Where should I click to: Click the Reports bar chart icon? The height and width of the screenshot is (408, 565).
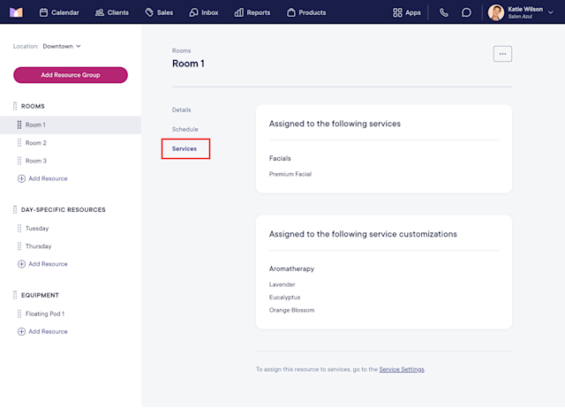pyautogui.click(x=239, y=12)
